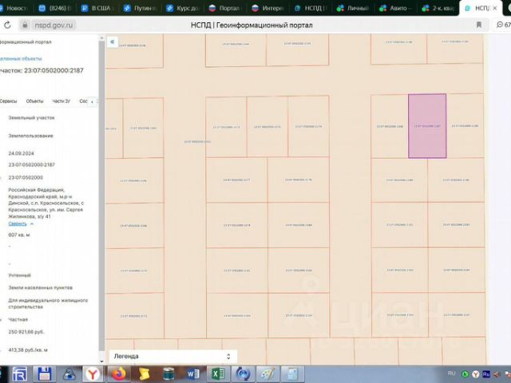Viewport: 511px width, 383px height.
Task: Click the RU language indicator in tray
Action: point(452,373)
